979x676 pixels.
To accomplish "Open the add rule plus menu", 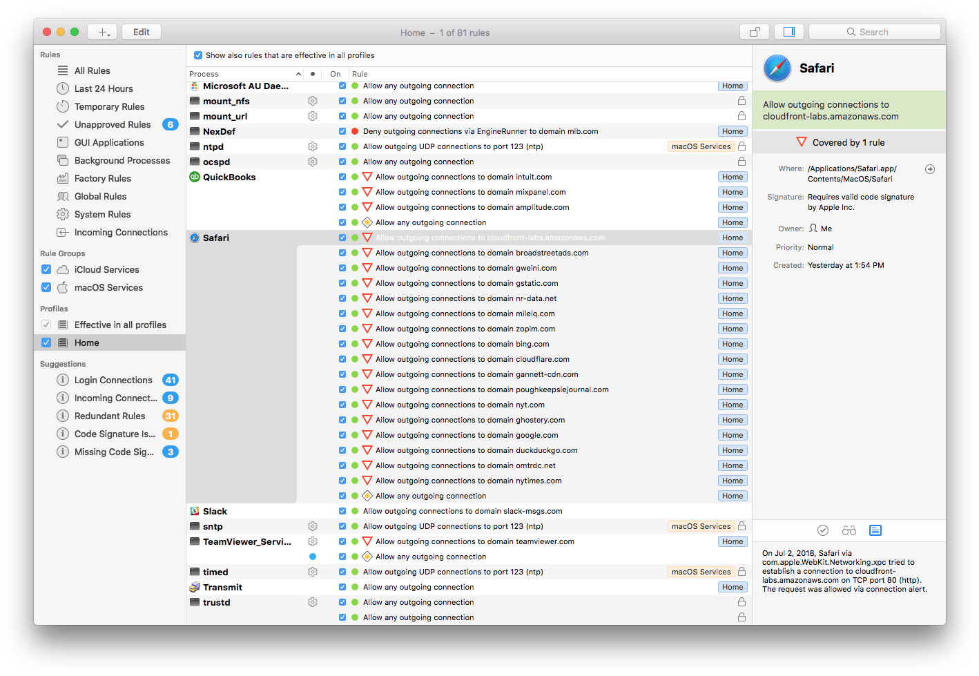I will pyautogui.click(x=103, y=32).
